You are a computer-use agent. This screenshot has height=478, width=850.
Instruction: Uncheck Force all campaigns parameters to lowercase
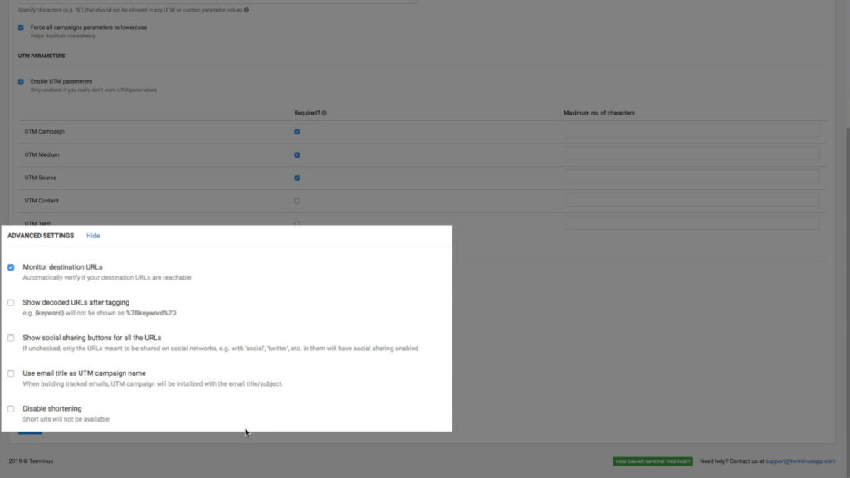(20, 27)
